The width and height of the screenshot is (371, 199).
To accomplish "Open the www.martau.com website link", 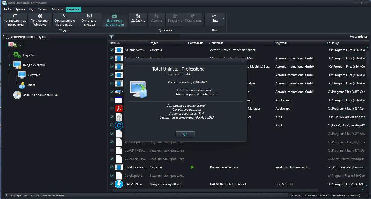I will (x=198, y=90).
